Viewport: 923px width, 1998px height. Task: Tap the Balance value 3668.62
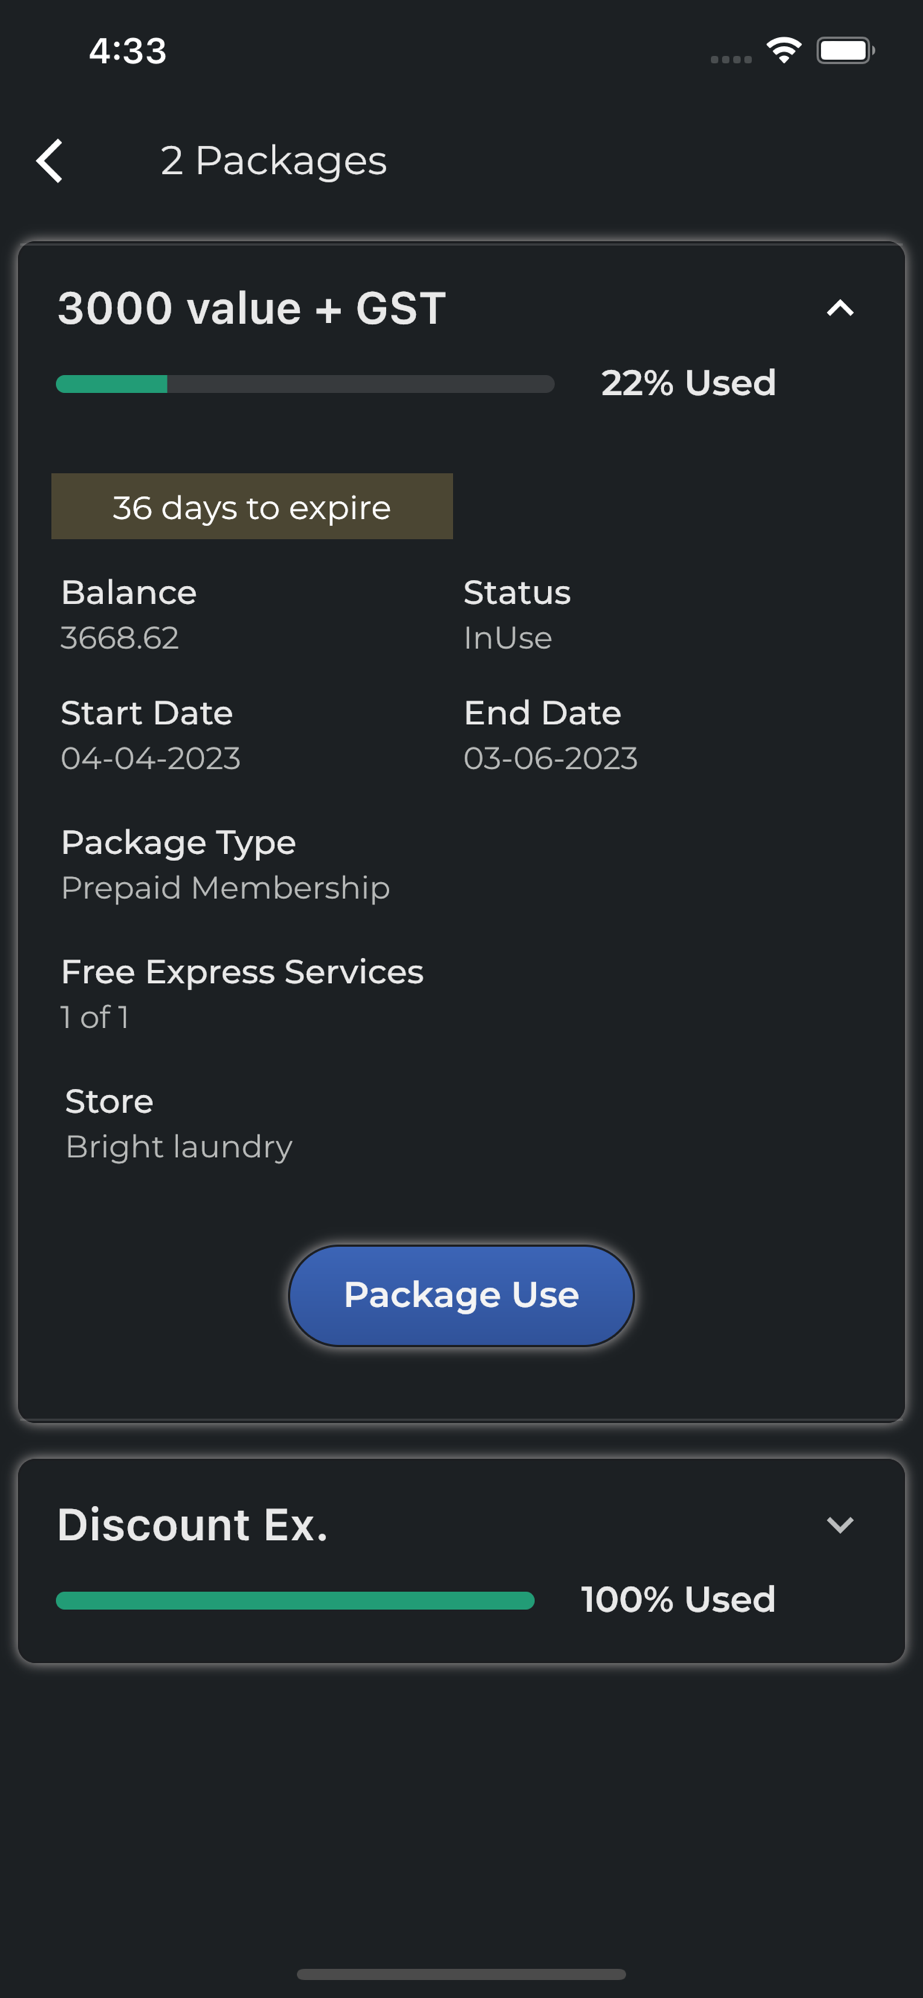tap(120, 638)
